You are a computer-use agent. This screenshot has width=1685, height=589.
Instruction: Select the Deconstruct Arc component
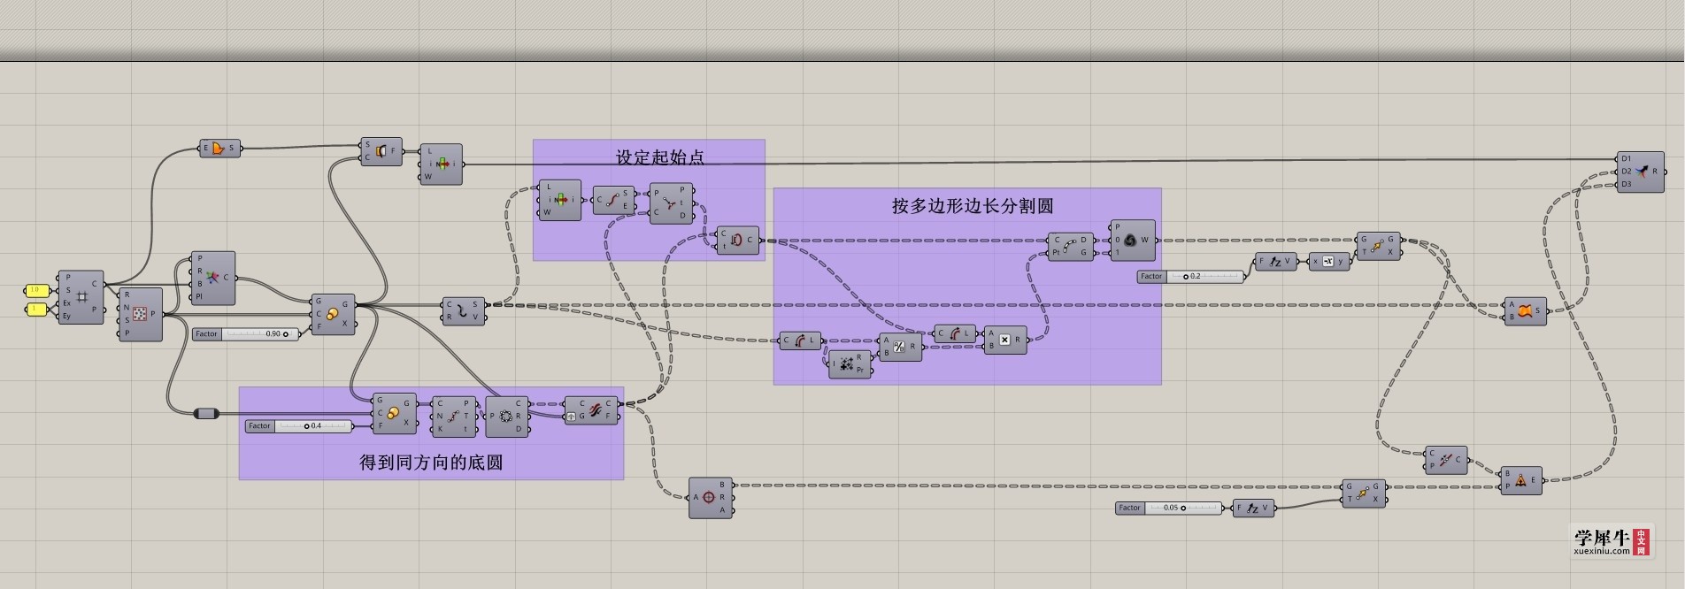[x=711, y=497]
